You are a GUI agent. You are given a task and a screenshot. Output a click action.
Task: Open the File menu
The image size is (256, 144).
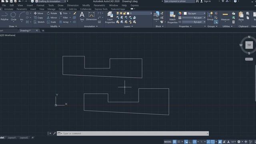4,5
